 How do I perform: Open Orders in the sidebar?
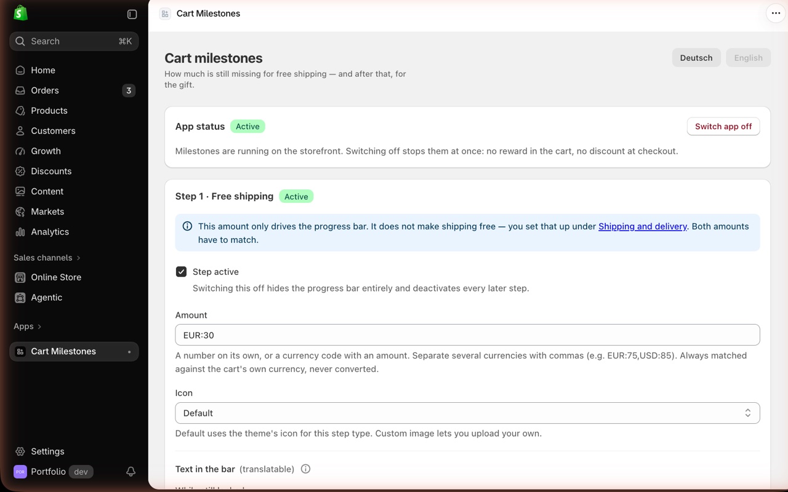(74, 90)
